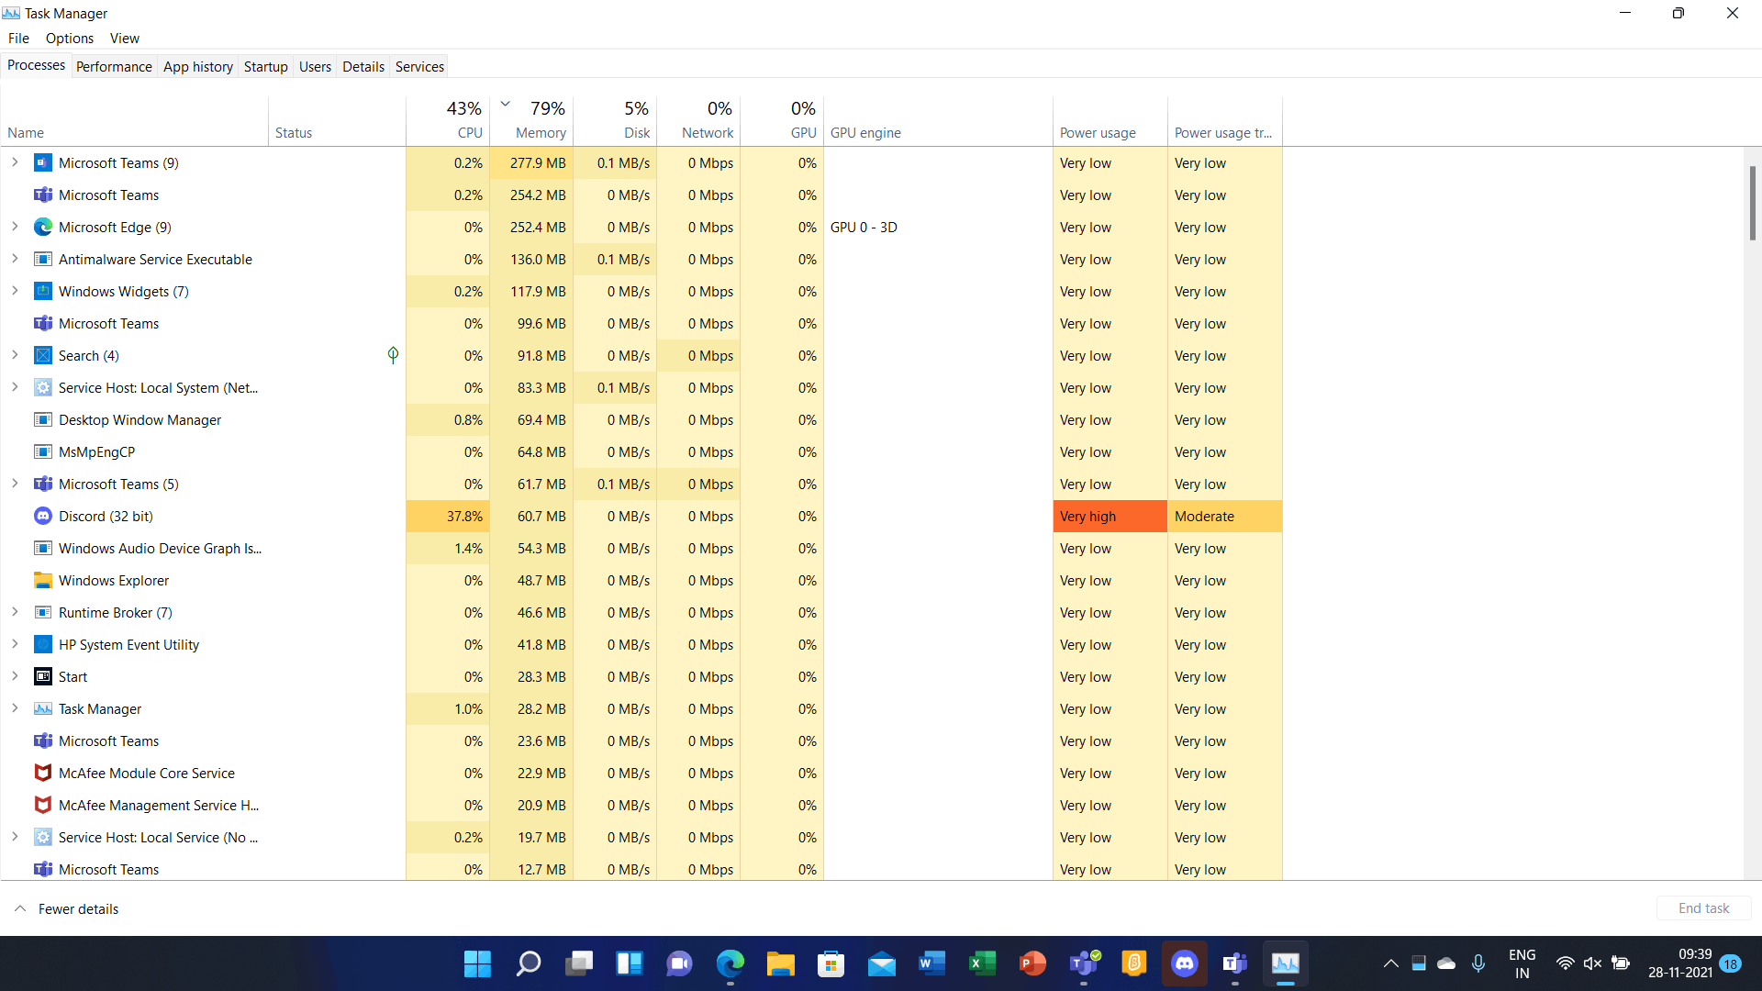Sort processes by Network column

698,120
